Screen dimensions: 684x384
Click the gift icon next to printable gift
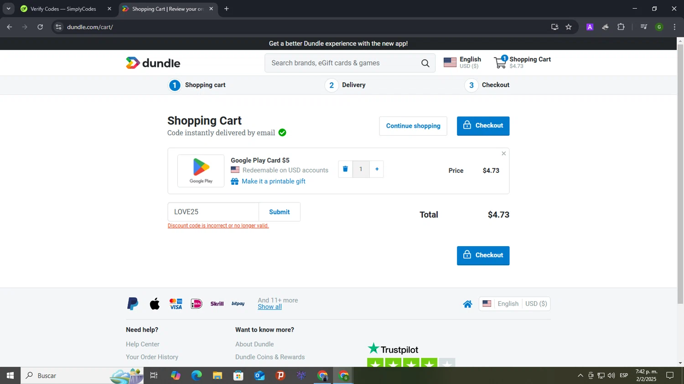pos(235,182)
